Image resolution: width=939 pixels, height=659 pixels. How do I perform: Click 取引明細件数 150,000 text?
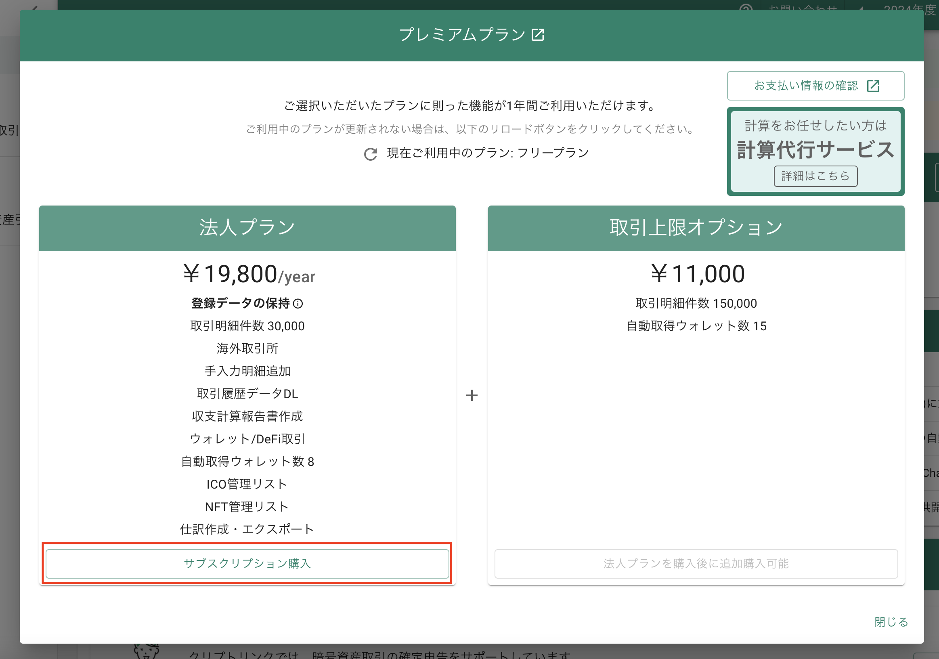[696, 304]
